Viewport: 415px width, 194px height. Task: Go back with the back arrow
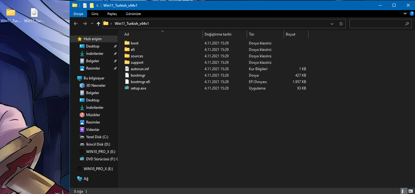[76, 24]
